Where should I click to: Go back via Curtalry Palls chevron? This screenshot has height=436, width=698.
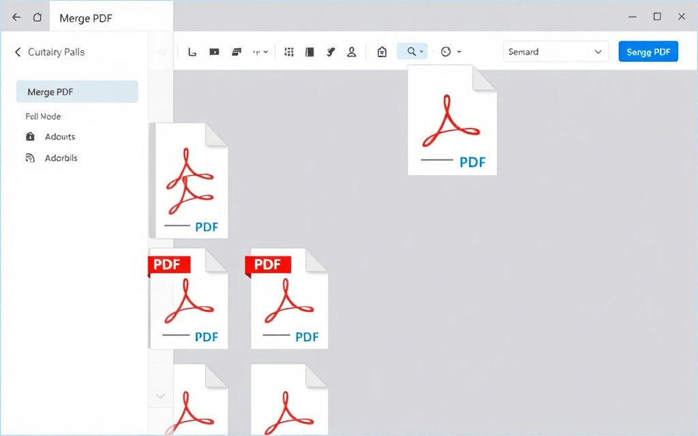coord(18,52)
